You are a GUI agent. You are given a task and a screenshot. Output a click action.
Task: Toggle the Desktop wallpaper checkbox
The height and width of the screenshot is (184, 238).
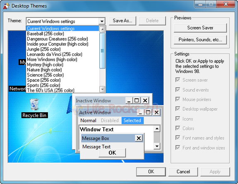[178, 109]
